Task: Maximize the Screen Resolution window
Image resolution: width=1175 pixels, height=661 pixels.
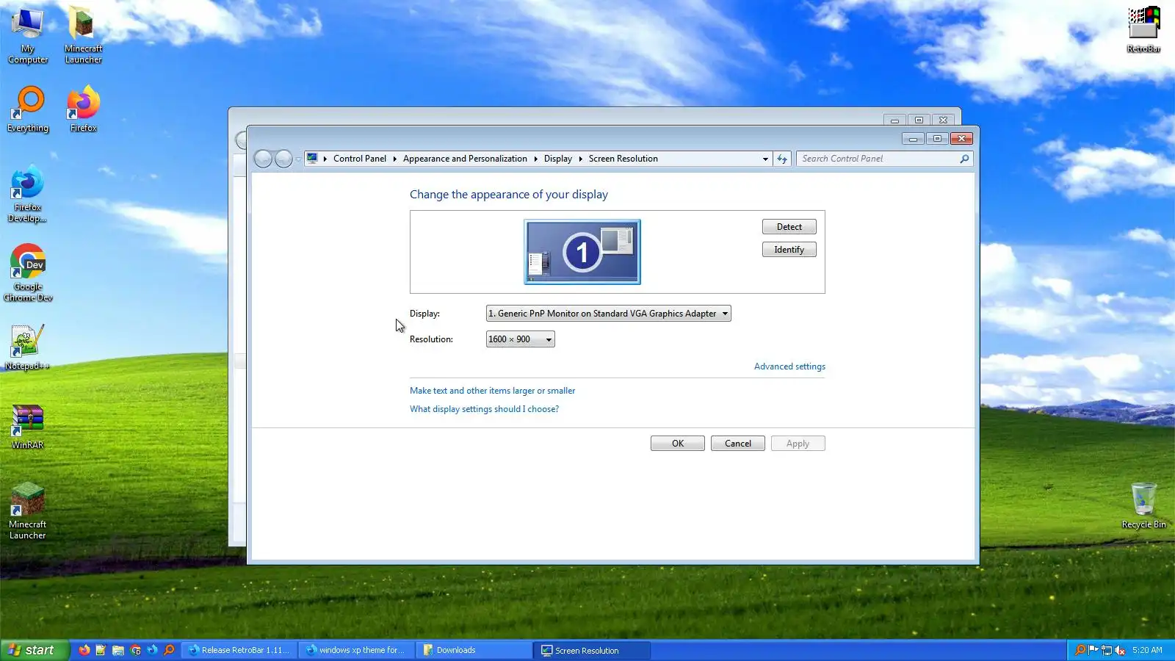Action: click(937, 139)
